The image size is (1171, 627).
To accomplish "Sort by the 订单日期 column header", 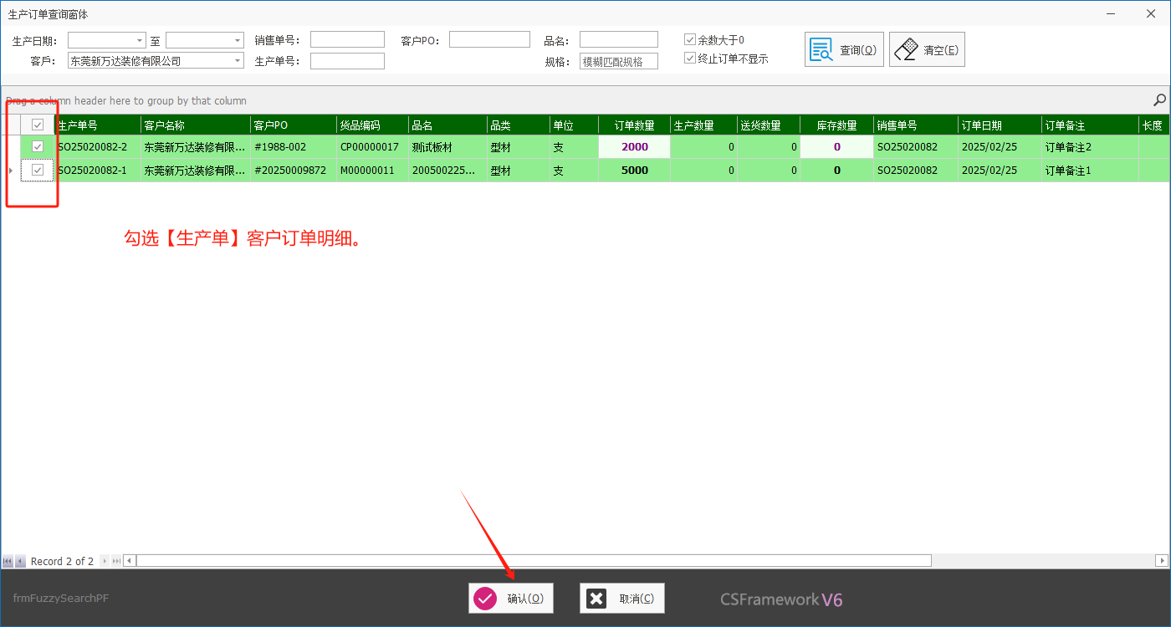I will [x=1000, y=125].
